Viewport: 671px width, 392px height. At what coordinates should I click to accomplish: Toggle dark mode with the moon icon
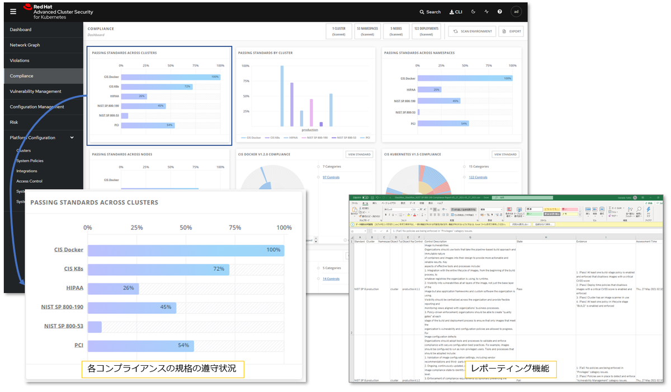click(x=474, y=11)
